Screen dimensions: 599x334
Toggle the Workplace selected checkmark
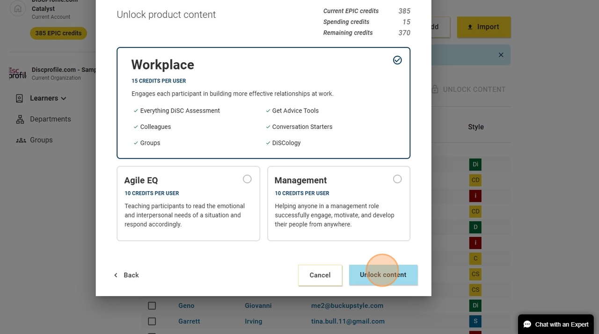[397, 60]
